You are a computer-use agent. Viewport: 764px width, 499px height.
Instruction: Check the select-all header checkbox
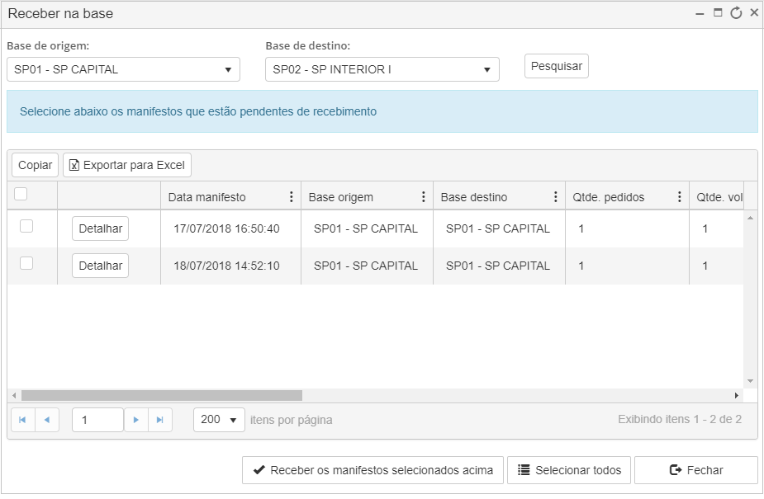21,194
